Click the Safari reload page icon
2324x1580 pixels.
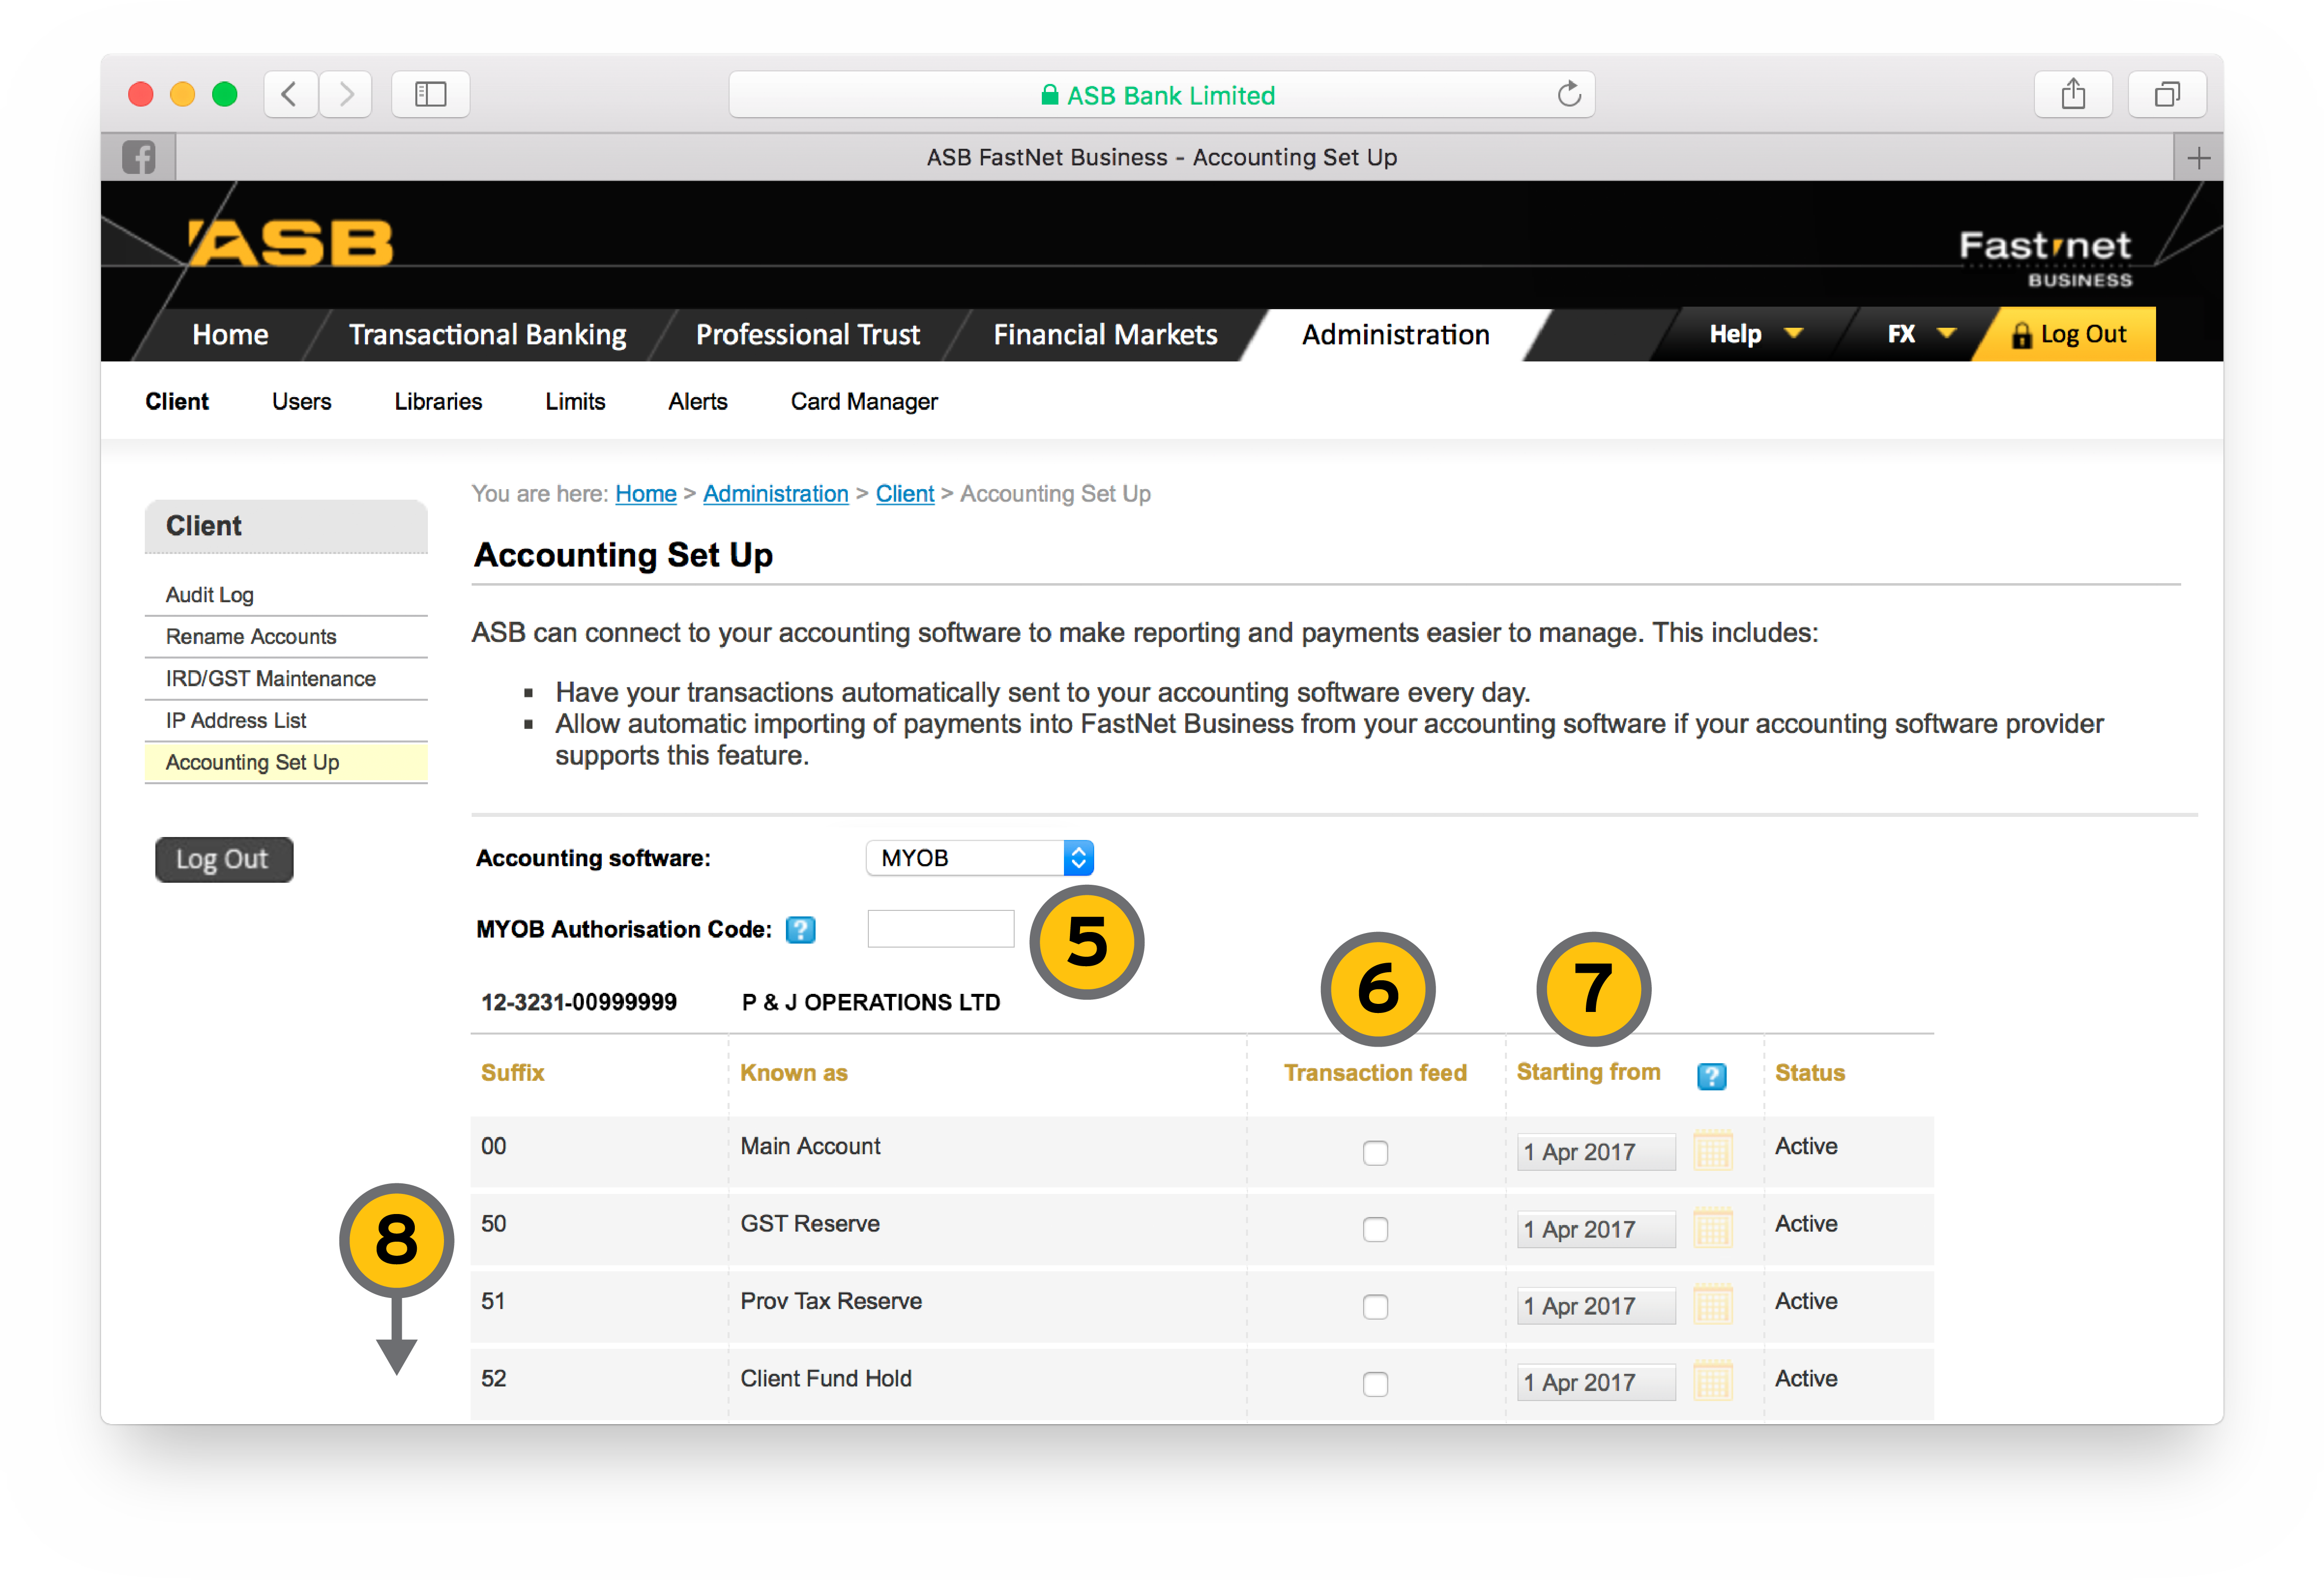(1569, 94)
